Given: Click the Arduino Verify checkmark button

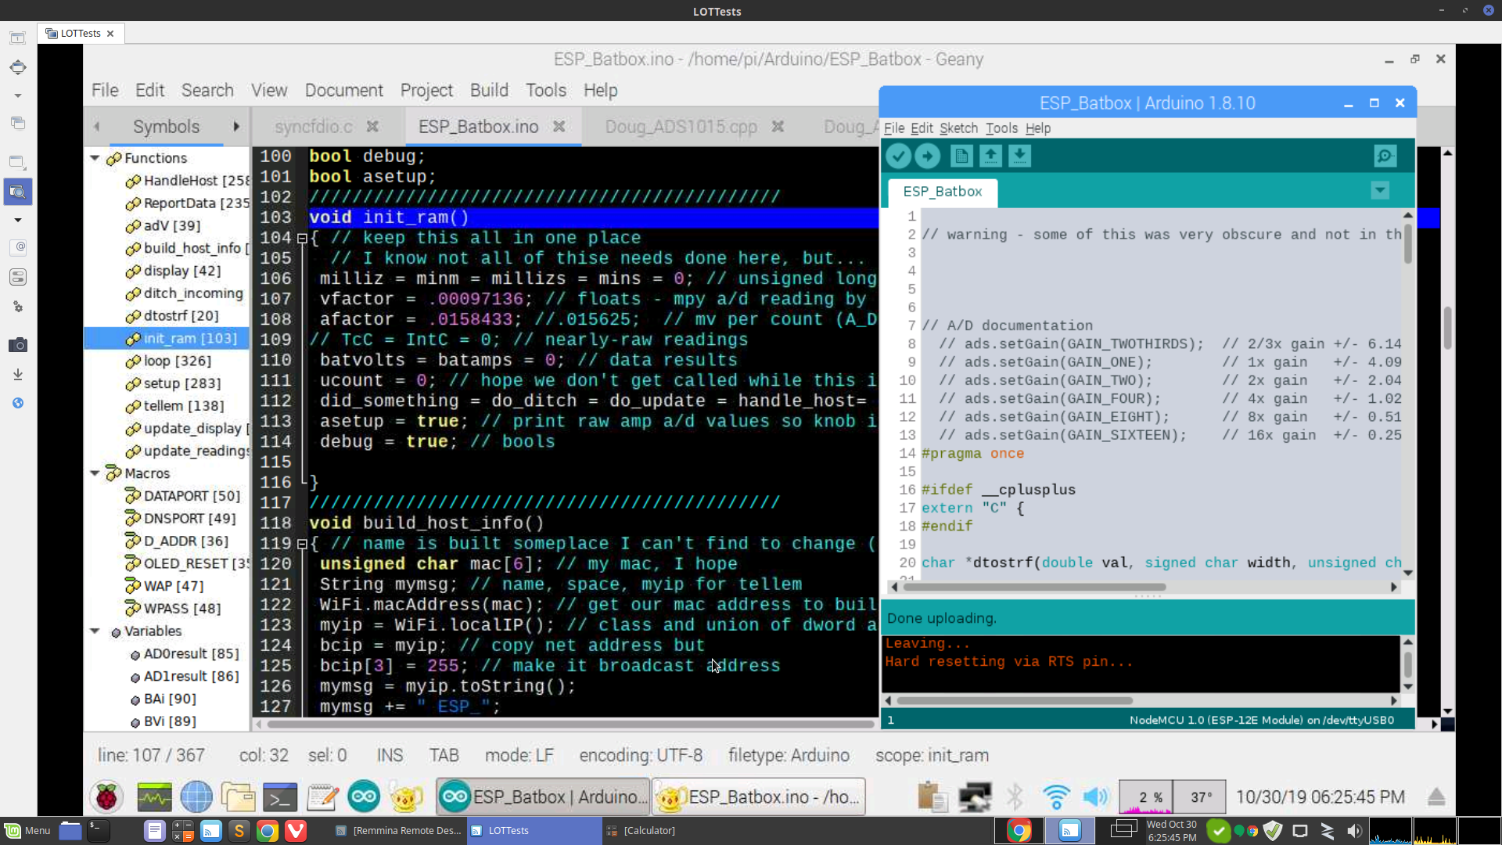Looking at the screenshot, I should coord(898,156).
